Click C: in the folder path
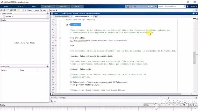Image resolution: width=198 pixels, height=111 pixels. pyautogui.click(x=24, y=10)
